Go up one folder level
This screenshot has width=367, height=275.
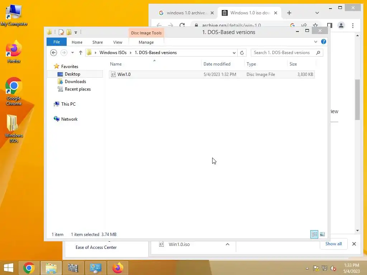pyautogui.click(x=81, y=53)
